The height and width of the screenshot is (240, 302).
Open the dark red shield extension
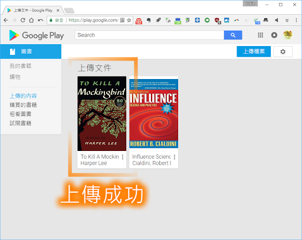[x=218, y=21]
